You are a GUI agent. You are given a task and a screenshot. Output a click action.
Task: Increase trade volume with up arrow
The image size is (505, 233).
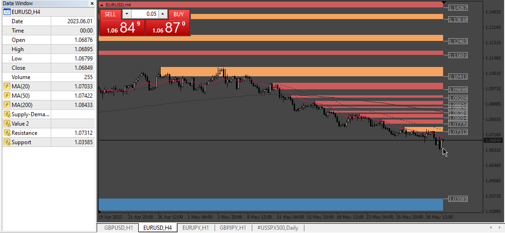tap(162, 14)
